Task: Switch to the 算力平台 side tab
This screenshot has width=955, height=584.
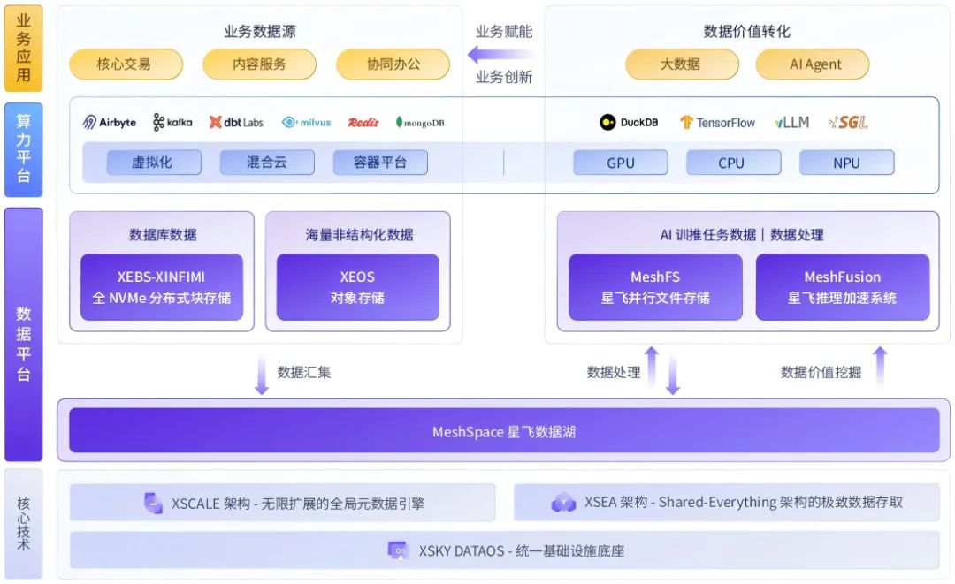Action: pyautogui.click(x=24, y=149)
